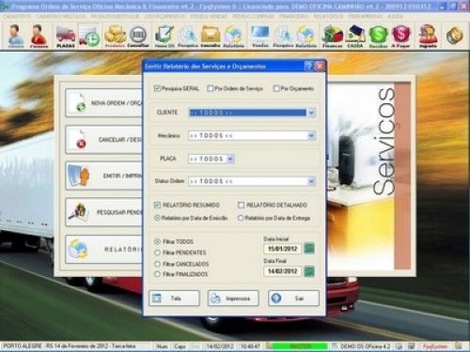The image size is (470, 352).
Task: Click the gold coin icon at toolbar end
Action: tap(455, 35)
